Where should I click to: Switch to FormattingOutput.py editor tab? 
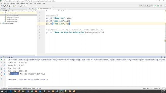tap(45, 9)
